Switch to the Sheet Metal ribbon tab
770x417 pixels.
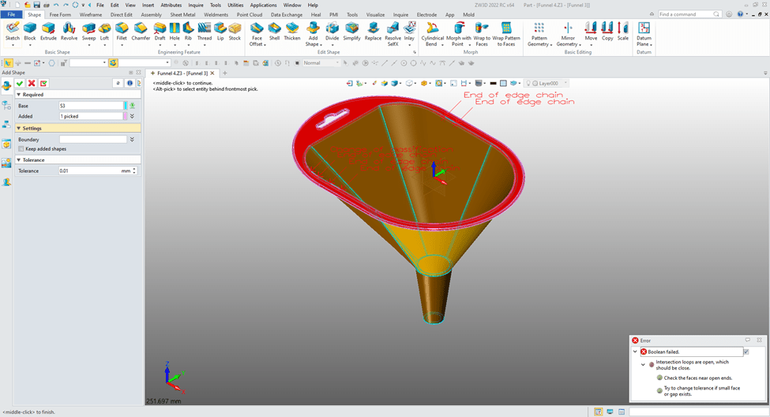pyautogui.click(x=182, y=14)
